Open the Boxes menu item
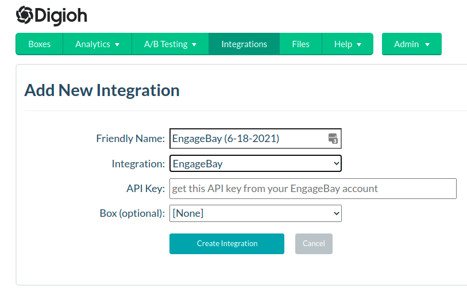This screenshot has width=467, height=295. tap(39, 44)
